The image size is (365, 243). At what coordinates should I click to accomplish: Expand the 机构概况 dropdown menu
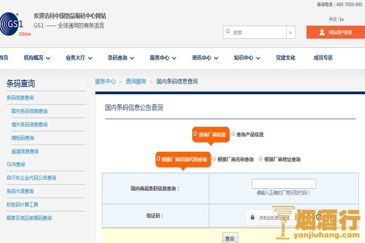(37, 58)
